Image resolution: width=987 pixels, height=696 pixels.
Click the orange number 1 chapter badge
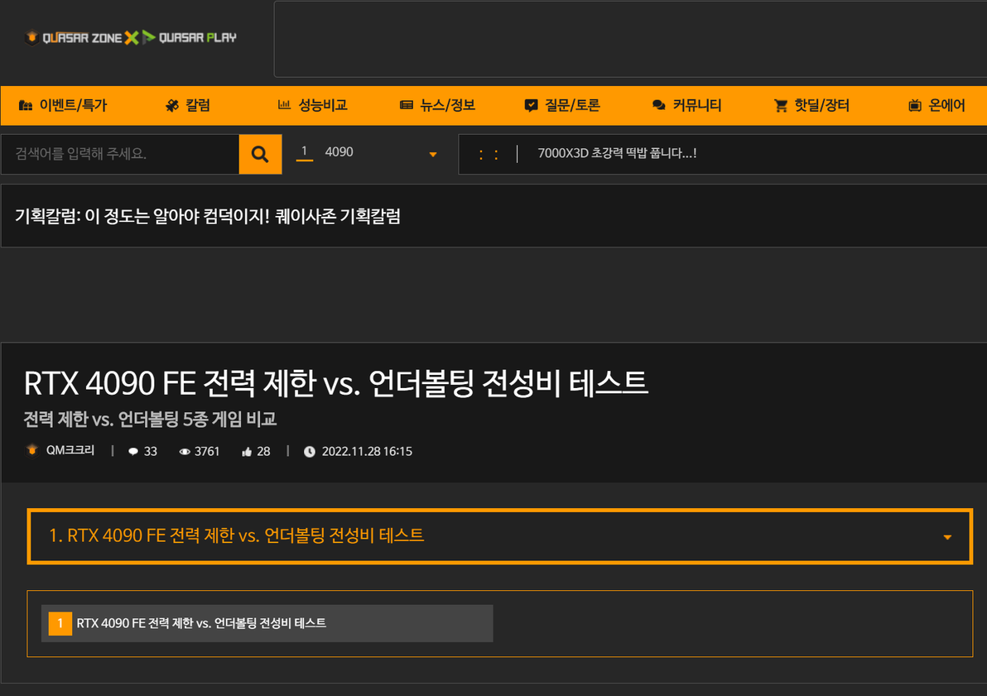tap(60, 624)
